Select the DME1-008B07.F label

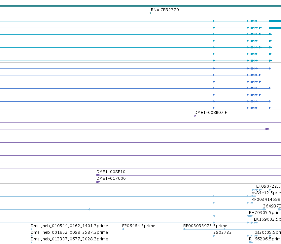click(x=210, y=112)
